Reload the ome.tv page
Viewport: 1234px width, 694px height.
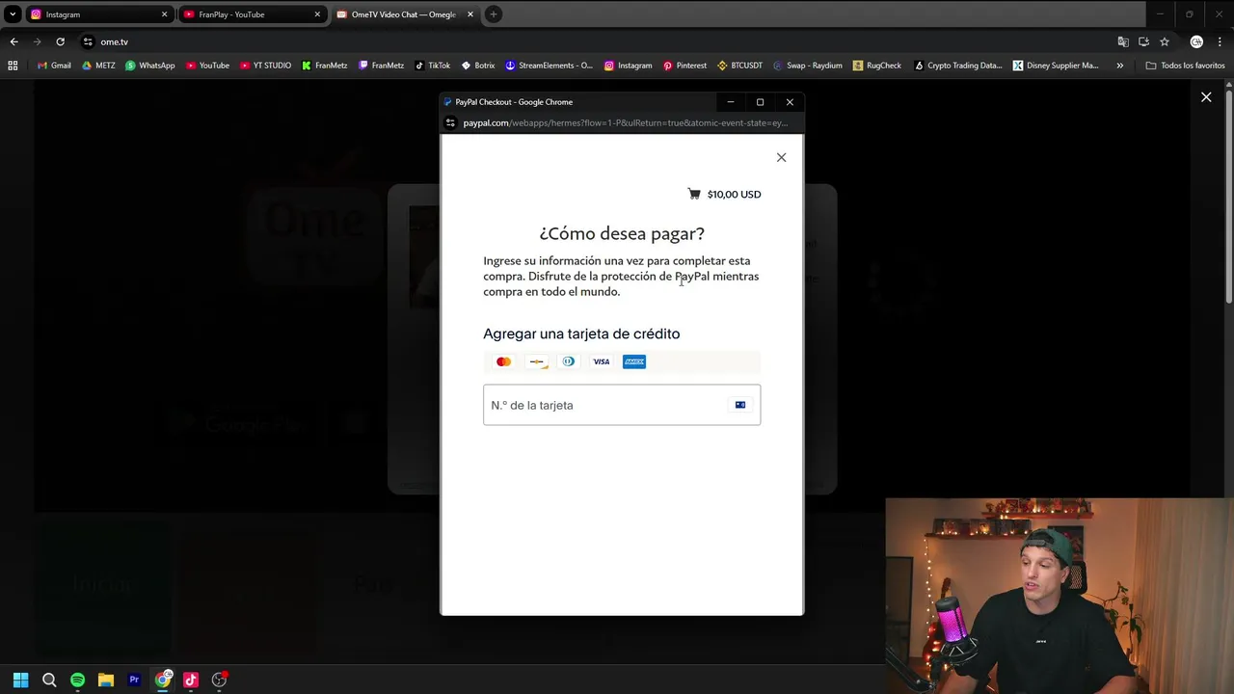[x=60, y=41]
